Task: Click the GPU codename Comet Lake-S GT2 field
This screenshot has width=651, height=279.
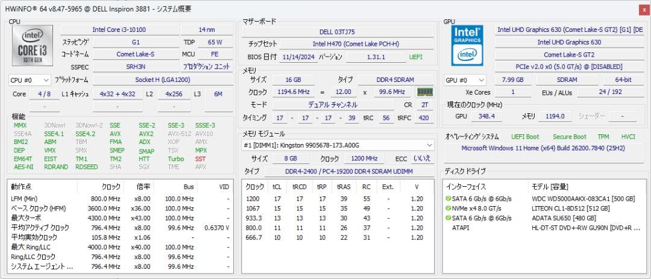Action: point(569,55)
